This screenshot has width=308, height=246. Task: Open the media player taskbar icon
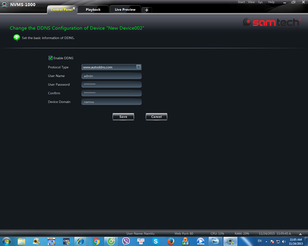point(200,241)
